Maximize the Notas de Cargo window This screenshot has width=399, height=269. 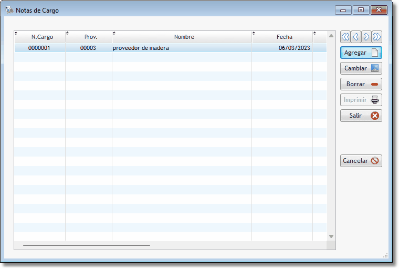pos(361,10)
